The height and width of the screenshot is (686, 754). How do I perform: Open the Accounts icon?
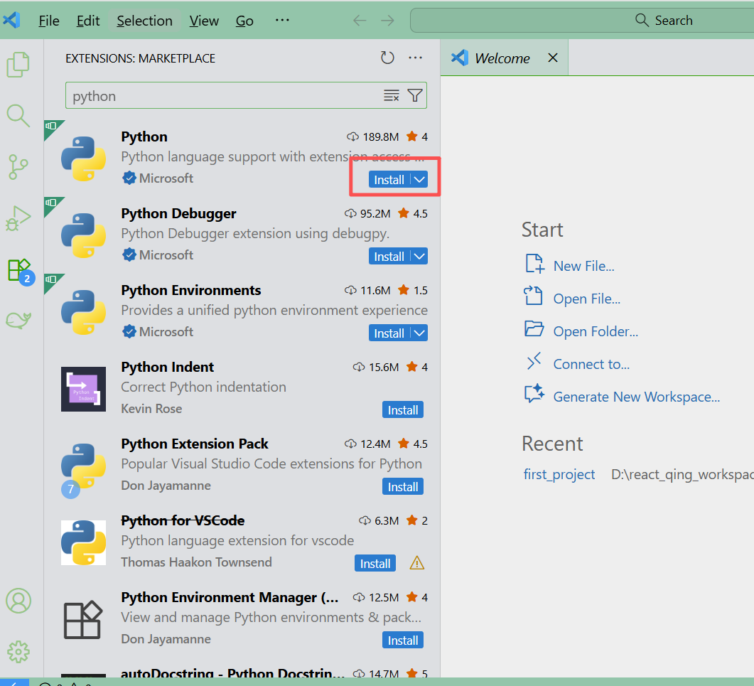(x=18, y=601)
